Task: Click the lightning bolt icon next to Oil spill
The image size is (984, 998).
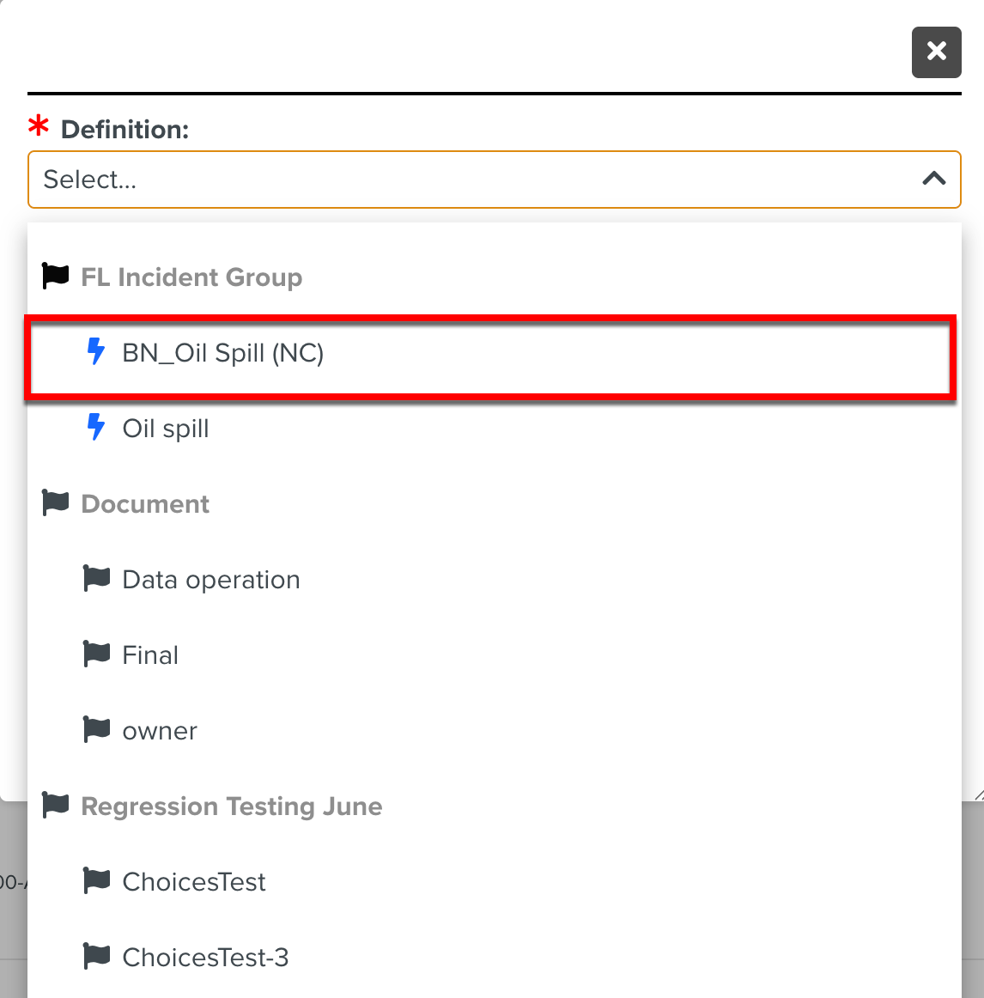Action: [96, 428]
